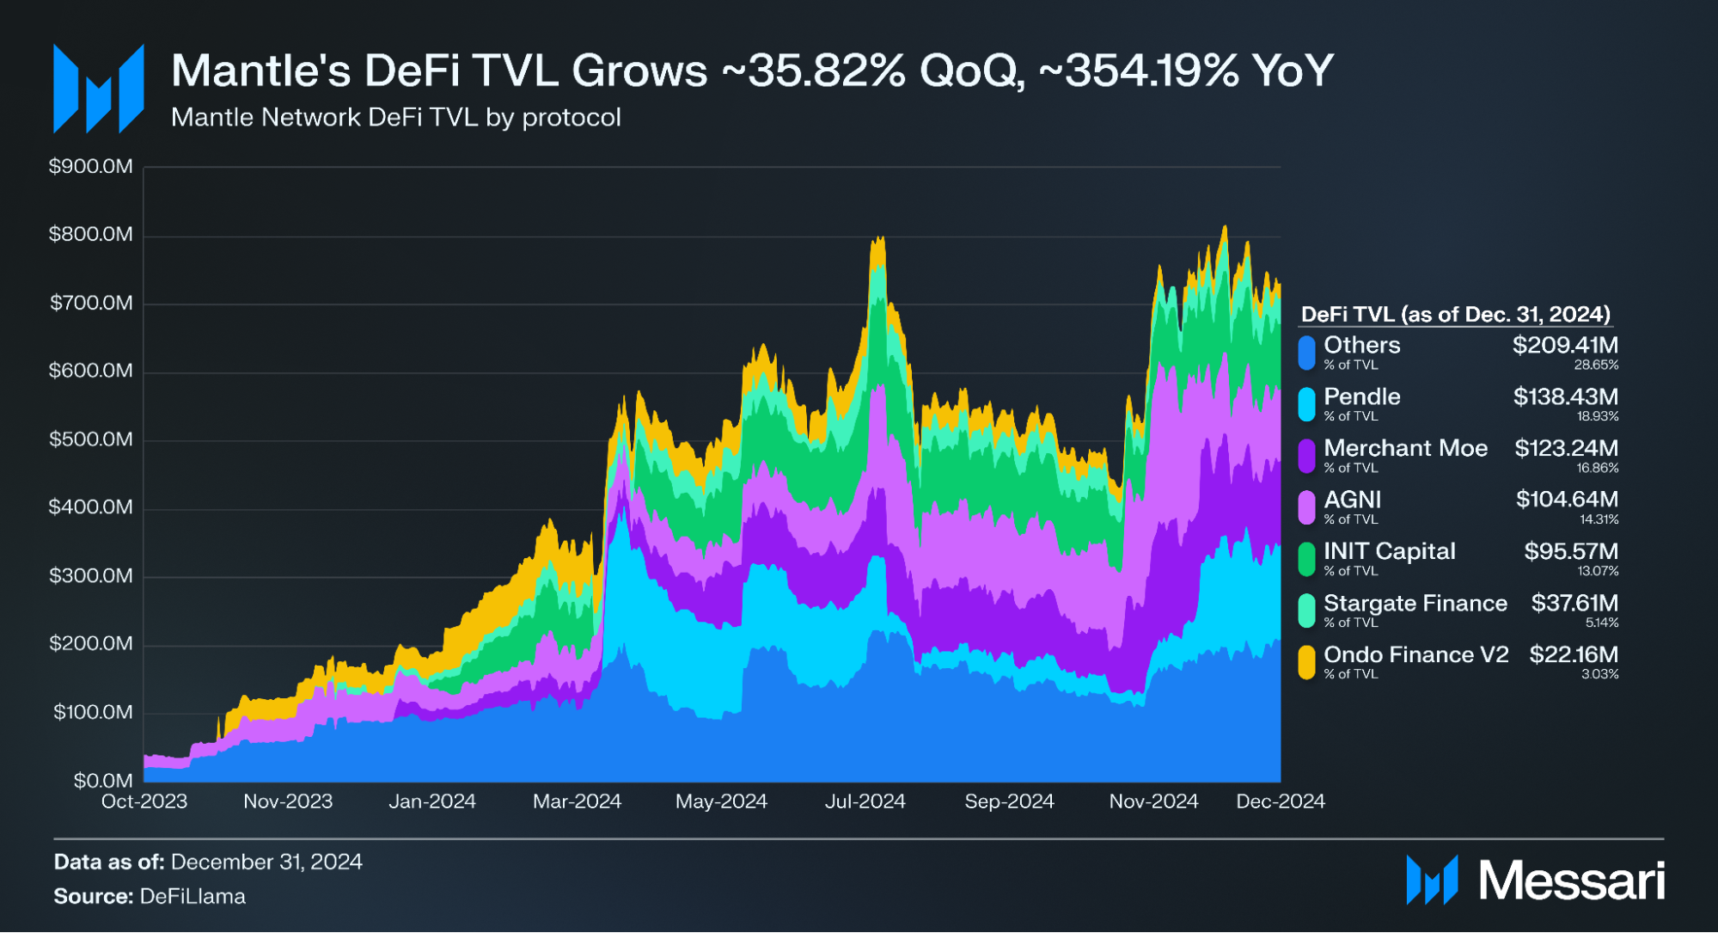
Task: Click the DeFiLlama source text
Action: [192, 896]
